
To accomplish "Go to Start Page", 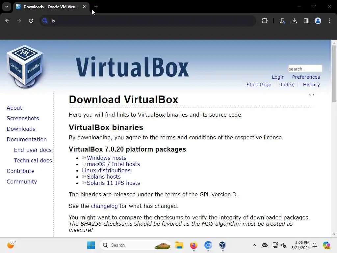I will tap(259, 85).
